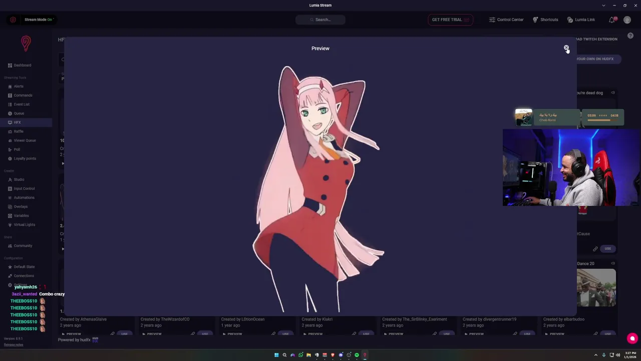
Task: Open the user profile avatar
Action: [x=627, y=20]
